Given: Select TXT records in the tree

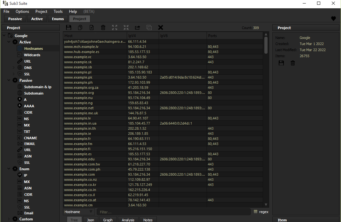Looking at the screenshot, I should [x=27, y=132].
